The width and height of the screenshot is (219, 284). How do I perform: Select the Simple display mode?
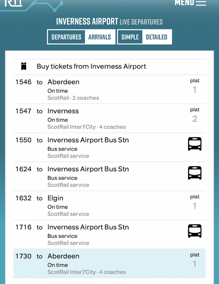130,37
